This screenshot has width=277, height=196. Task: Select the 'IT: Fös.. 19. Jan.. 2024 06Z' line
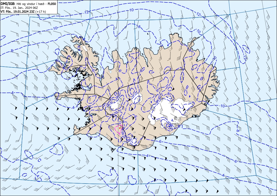click(19, 8)
